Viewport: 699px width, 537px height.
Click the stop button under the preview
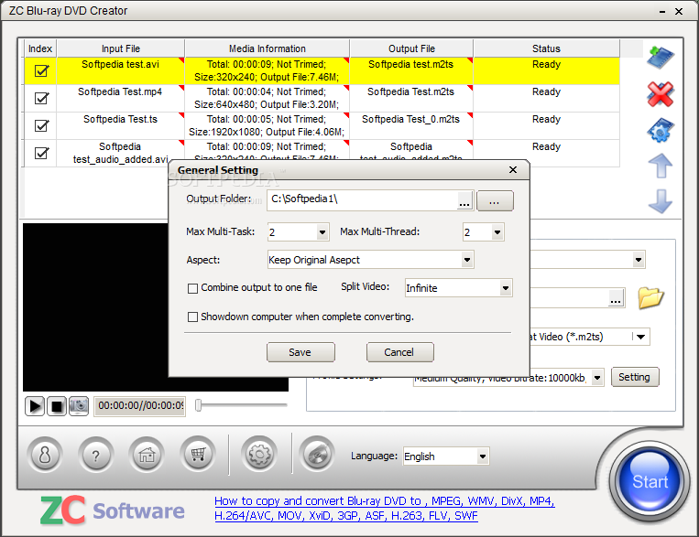[57, 406]
